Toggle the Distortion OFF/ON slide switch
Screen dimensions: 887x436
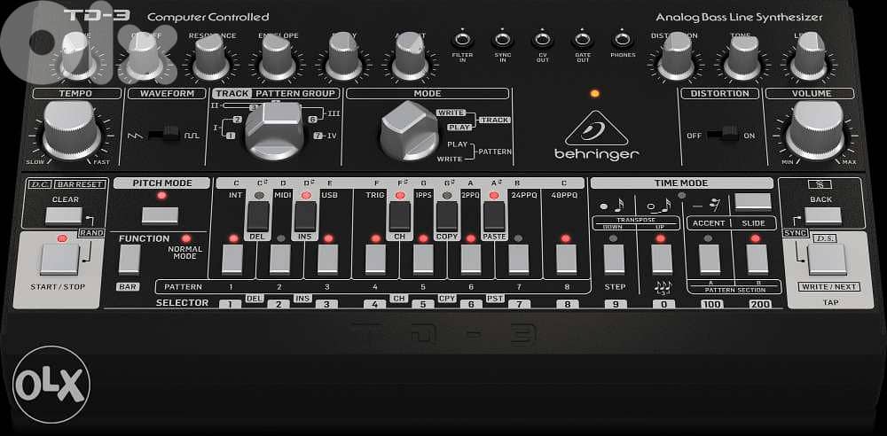pos(724,135)
